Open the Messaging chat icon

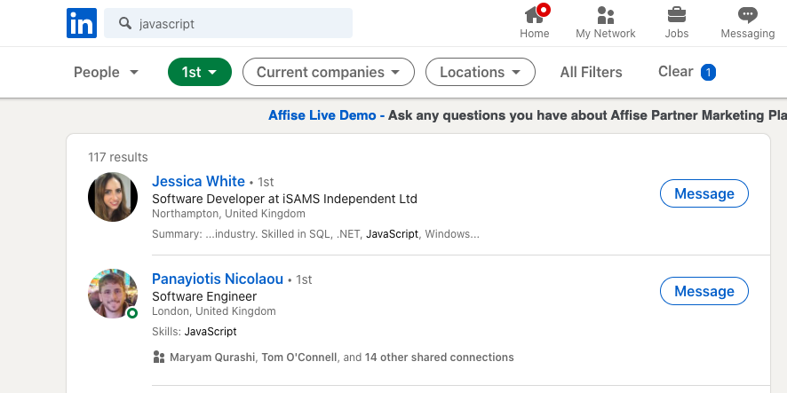click(x=747, y=15)
